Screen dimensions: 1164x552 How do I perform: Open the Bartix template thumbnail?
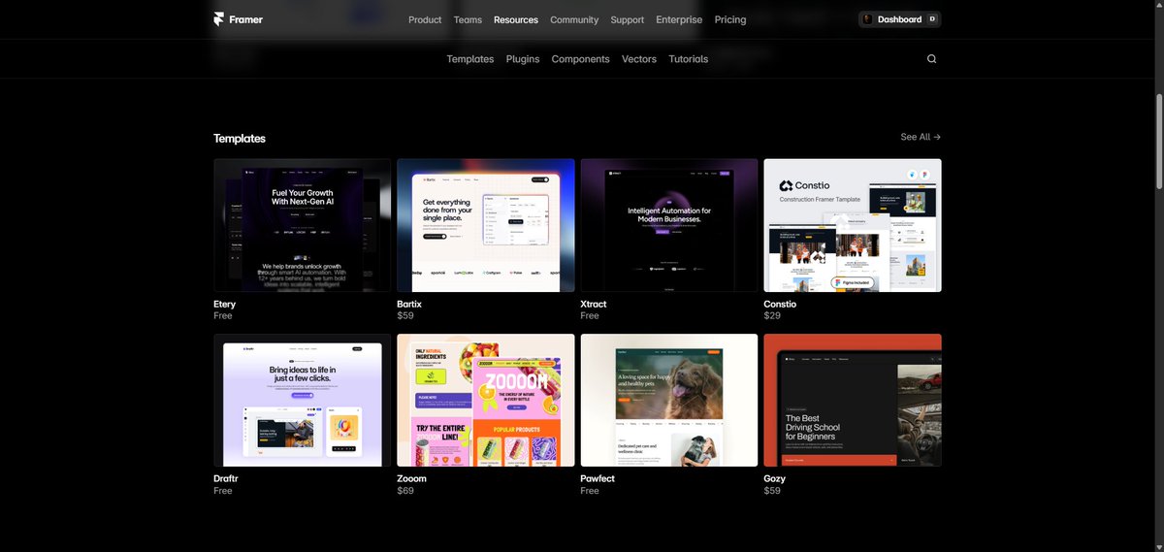click(x=486, y=225)
